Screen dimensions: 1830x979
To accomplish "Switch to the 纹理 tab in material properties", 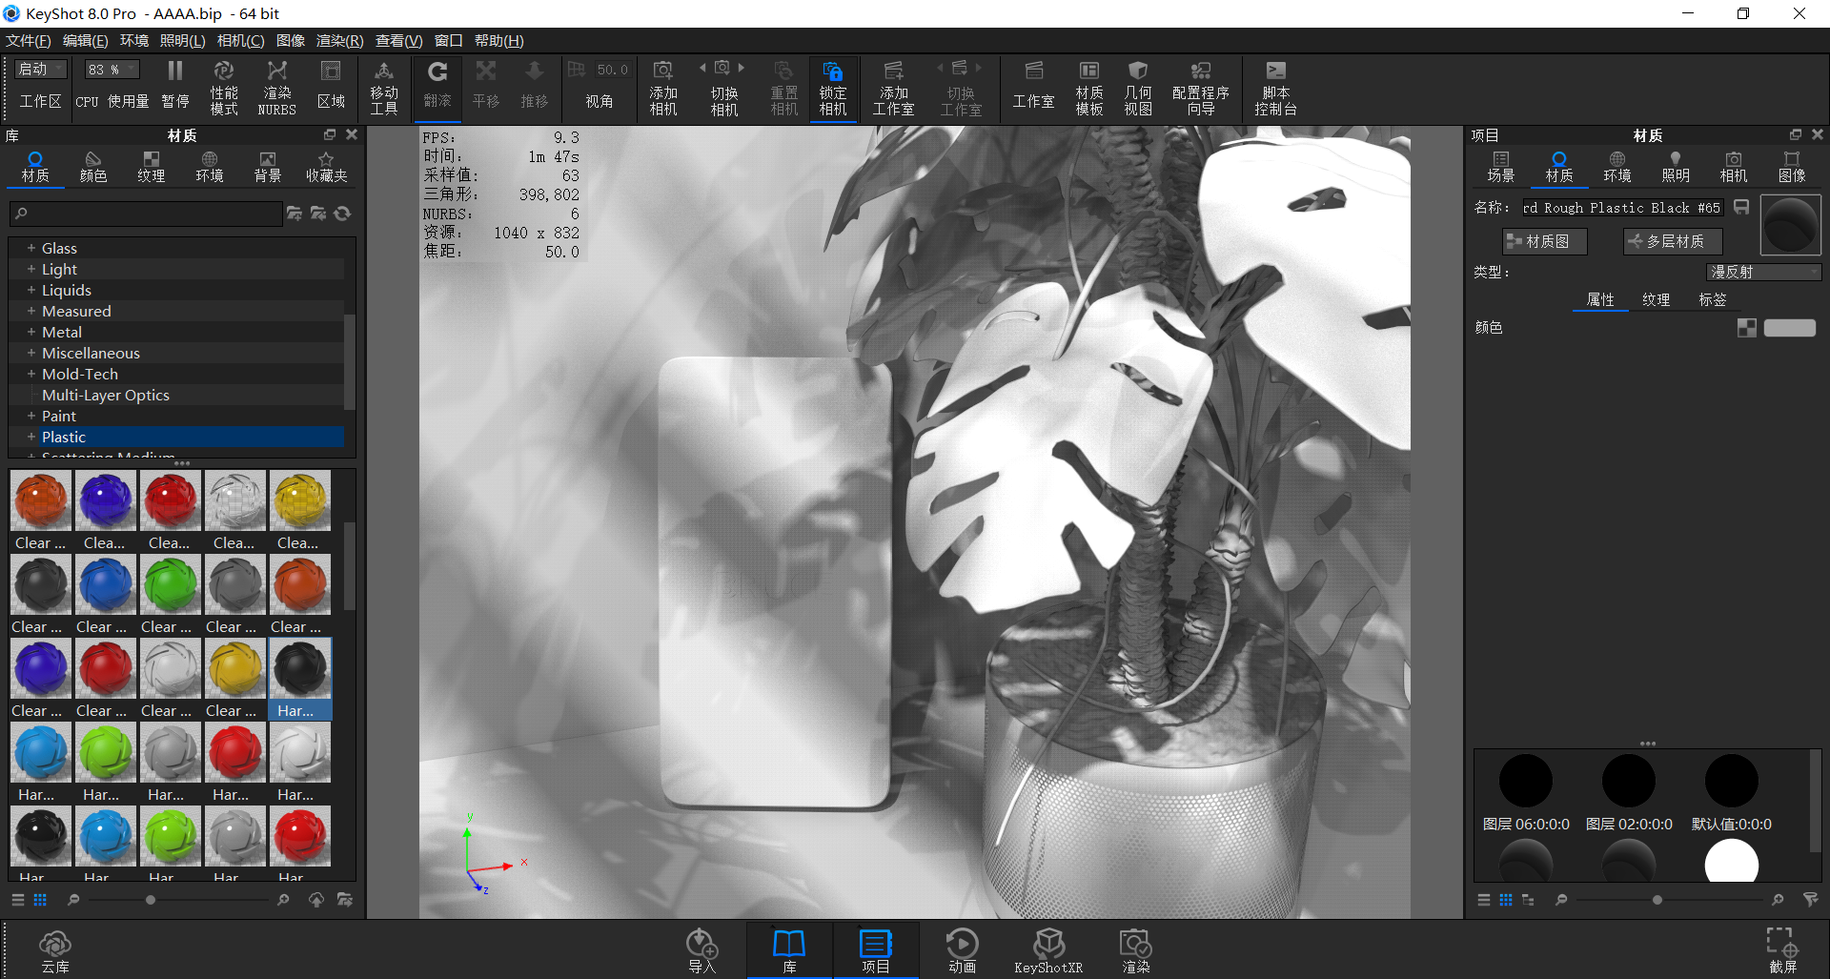I will tap(1657, 299).
